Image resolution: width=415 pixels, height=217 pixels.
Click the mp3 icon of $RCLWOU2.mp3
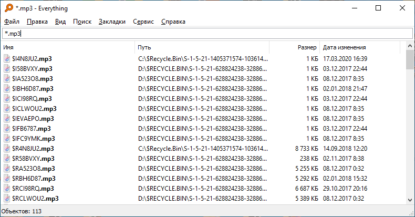tap(7, 199)
